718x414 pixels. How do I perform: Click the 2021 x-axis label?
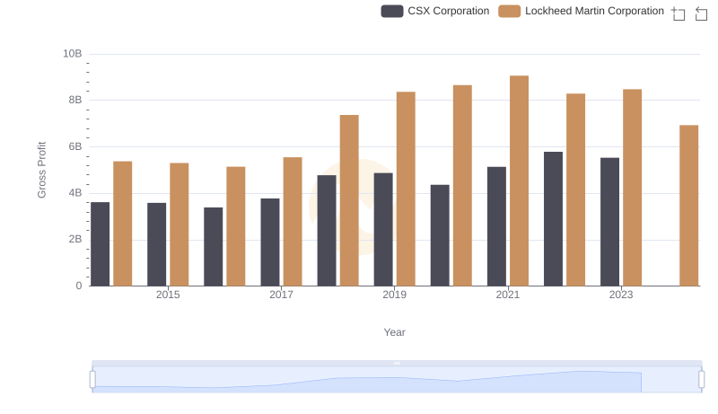click(508, 295)
